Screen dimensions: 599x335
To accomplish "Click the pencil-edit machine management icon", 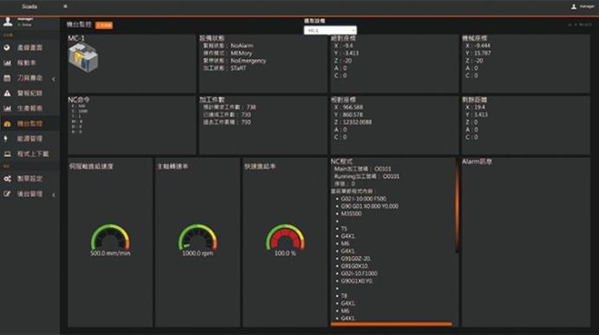I will click(7, 194).
